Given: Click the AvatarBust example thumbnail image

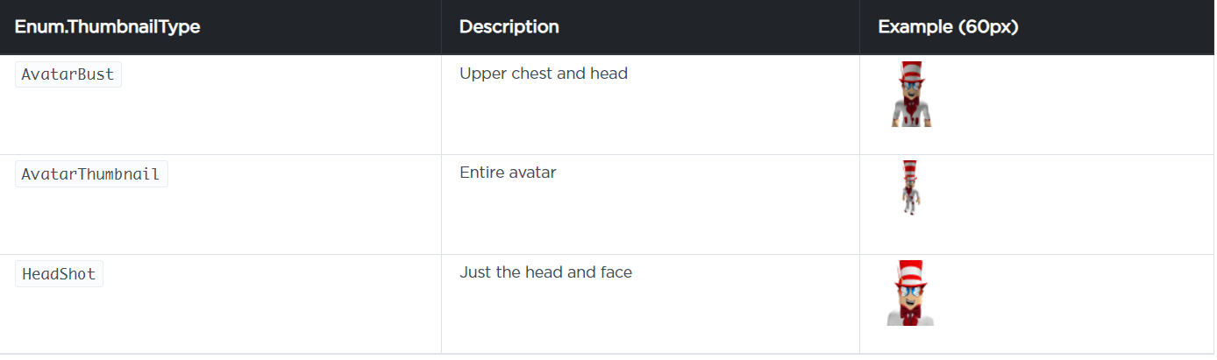Looking at the screenshot, I should [x=911, y=95].
